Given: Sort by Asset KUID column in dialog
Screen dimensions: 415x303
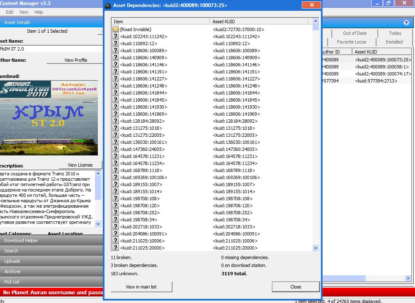Looking at the screenshot, I should pos(259,22).
